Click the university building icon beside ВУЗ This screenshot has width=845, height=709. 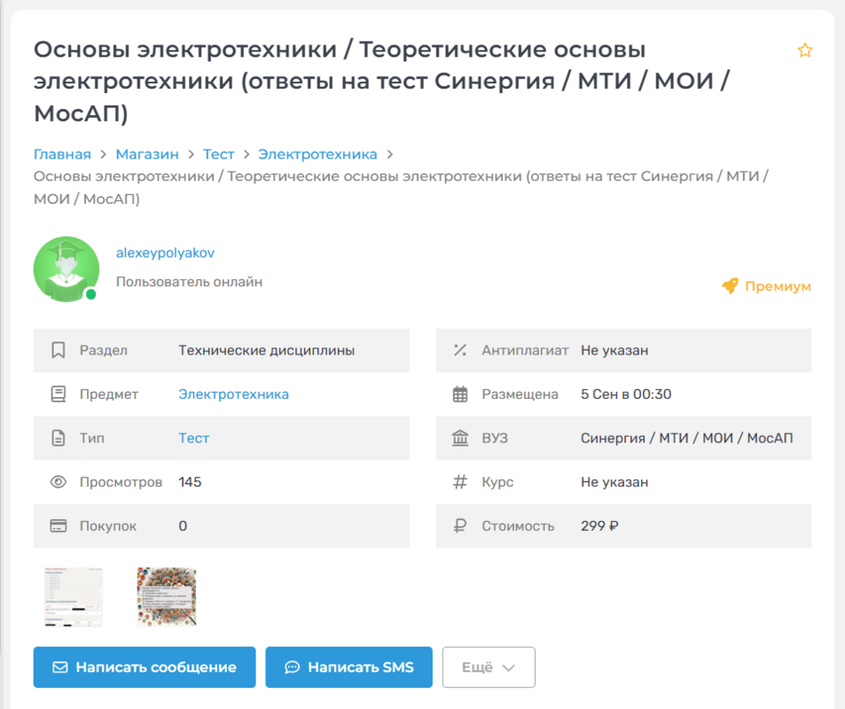coord(460,438)
